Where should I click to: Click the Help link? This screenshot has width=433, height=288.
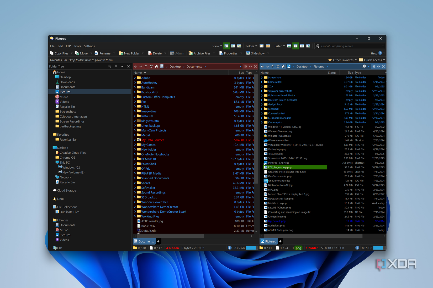coord(374,53)
